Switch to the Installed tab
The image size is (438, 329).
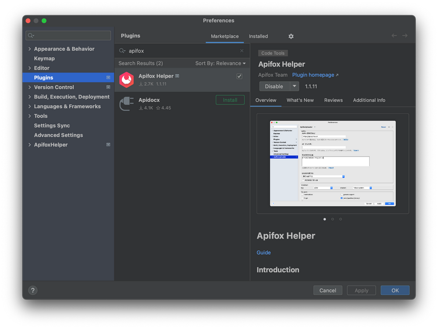point(258,36)
